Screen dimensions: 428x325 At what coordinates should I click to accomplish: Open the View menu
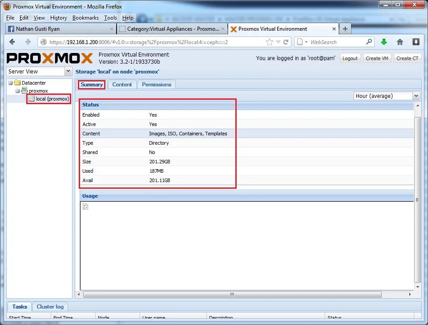39,18
